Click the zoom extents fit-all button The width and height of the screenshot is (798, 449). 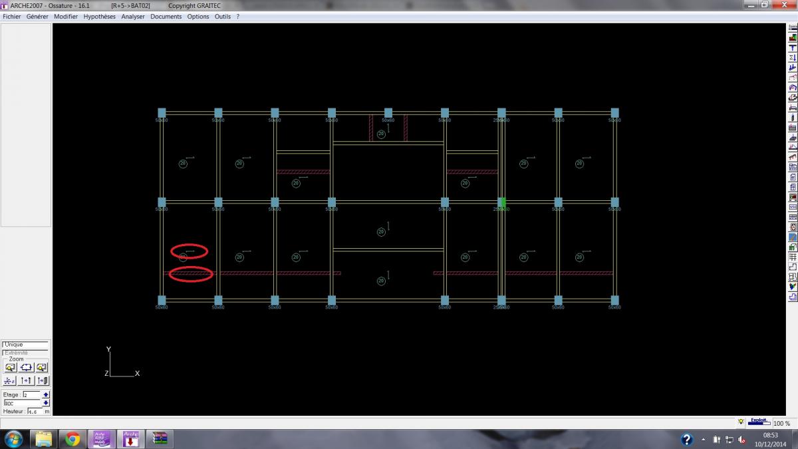click(26, 367)
